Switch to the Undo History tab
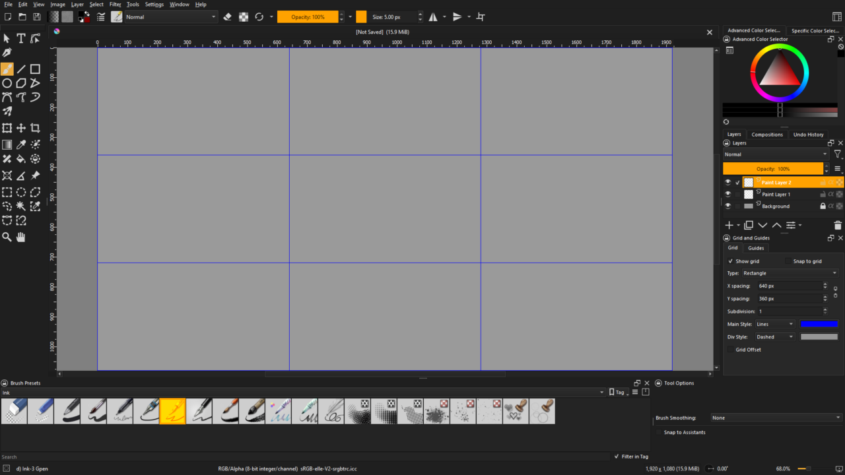The height and width of the screenshot is (475, 845). pyautogui.click(x=808, y=134)
